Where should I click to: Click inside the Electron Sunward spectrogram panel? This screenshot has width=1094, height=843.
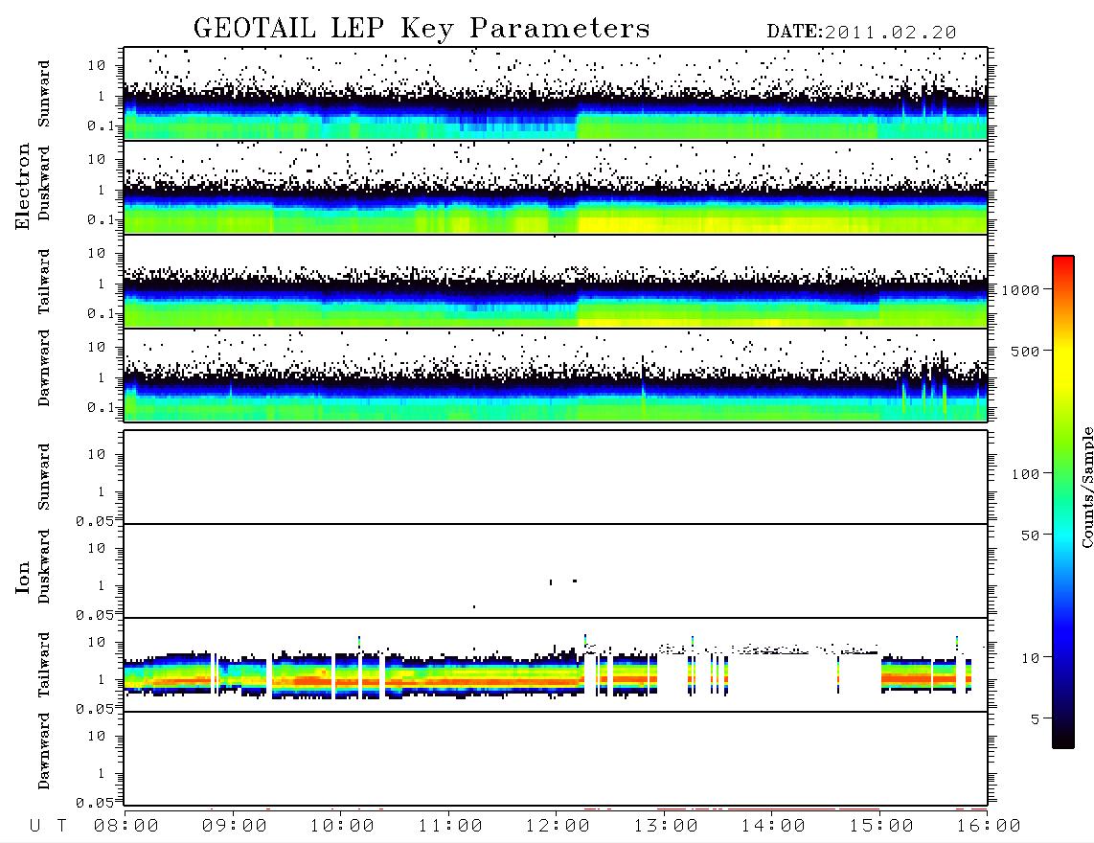click(556, 94)
